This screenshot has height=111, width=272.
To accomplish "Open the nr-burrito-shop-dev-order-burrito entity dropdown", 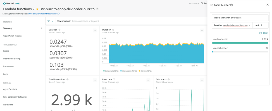I will [x=97, y=9].
